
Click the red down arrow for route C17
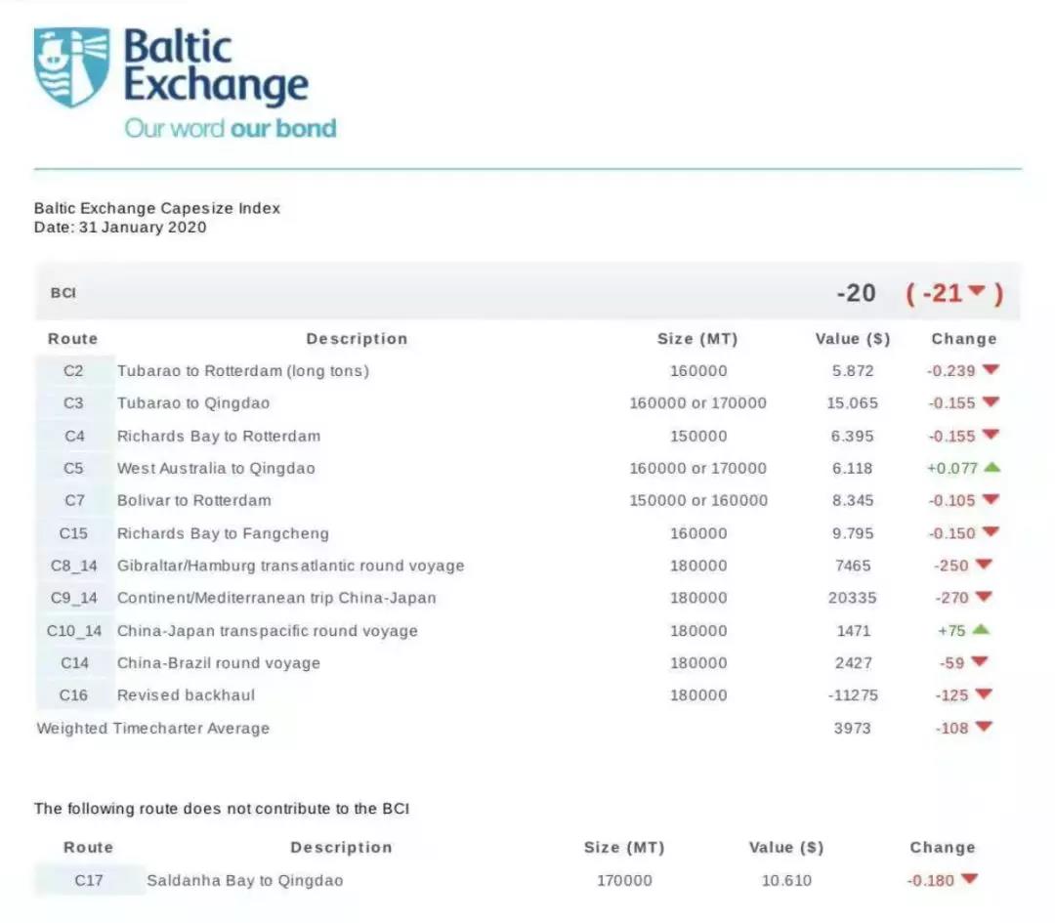pos(969,879)
